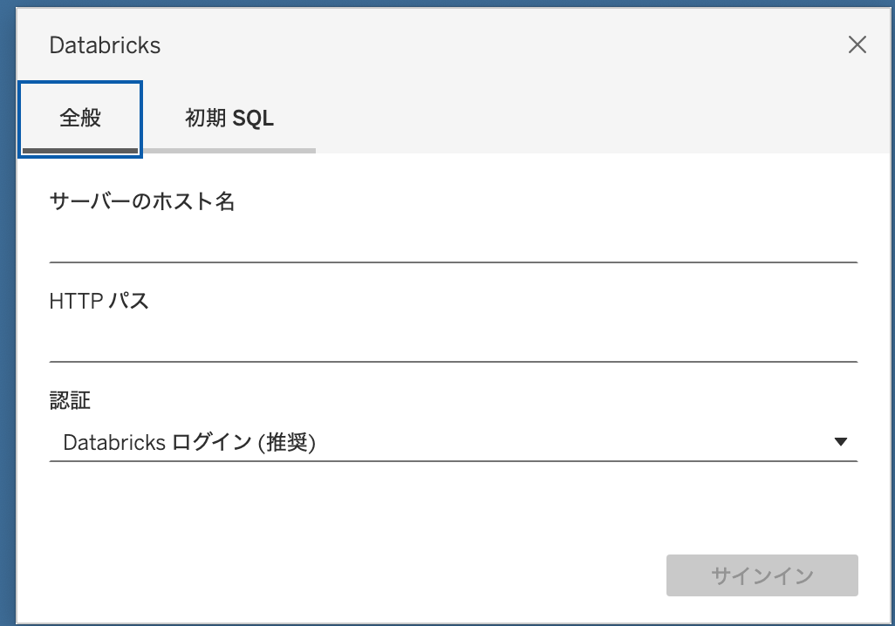
Task: Click the underline of the HTTP path field
Action: [x=454, y=361]
